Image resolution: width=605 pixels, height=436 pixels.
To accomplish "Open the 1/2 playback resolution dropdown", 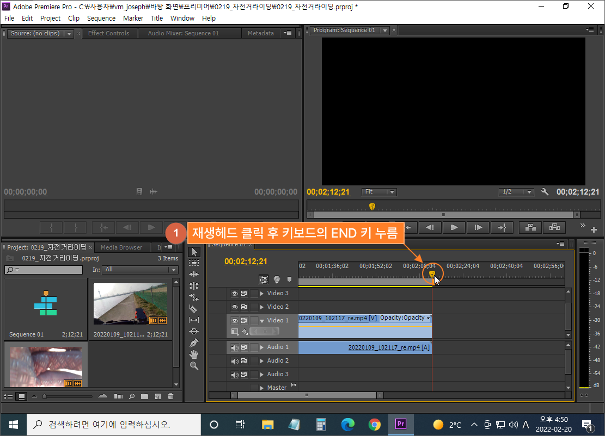I will tap(516, 192).
